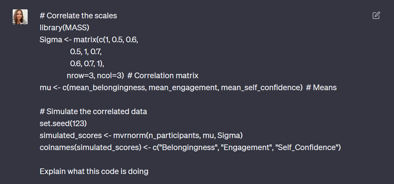The width and height of the screenshot is (394, 184).
Task: Click the '# Correlate the scales' comment line
Action: point(78,16)
